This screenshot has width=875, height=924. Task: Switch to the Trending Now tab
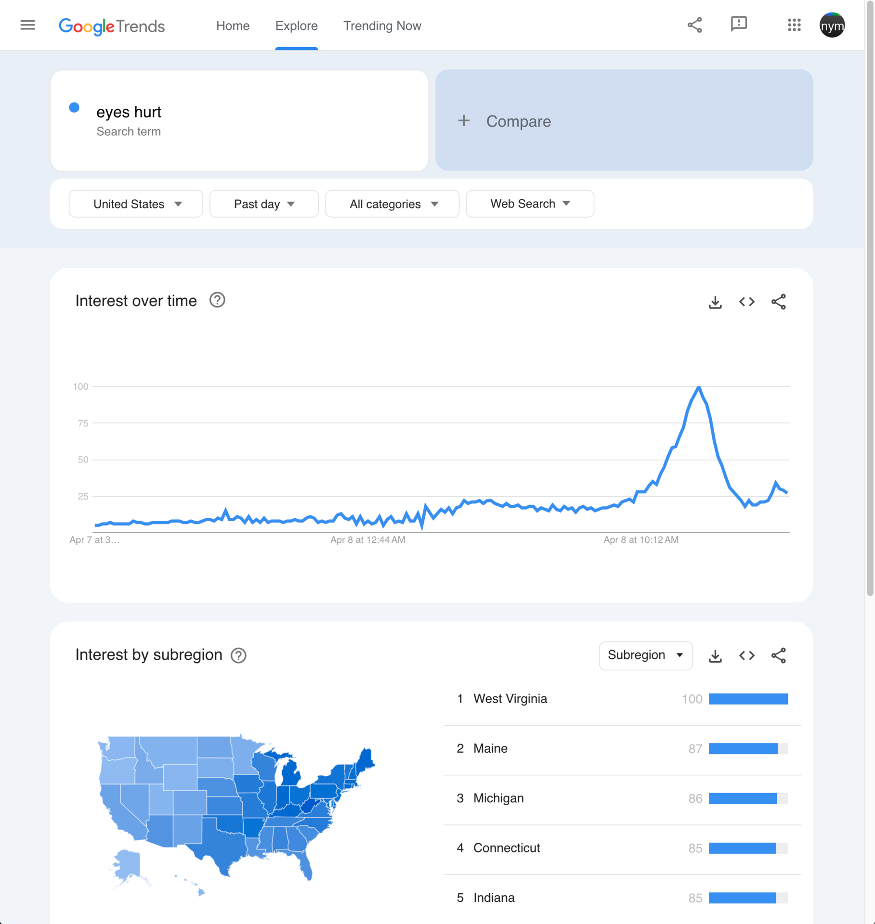tap(382, 26)
